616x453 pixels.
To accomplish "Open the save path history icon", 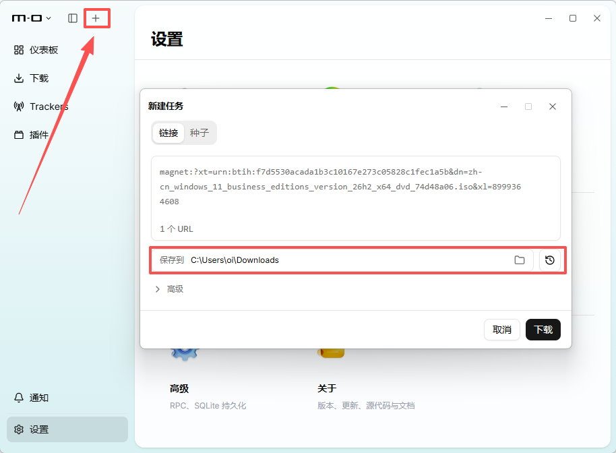I will (549, 260).
